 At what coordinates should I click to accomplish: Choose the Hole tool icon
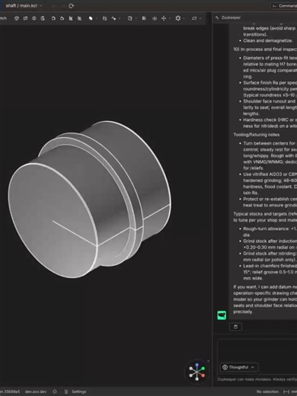[x=79, y=18]
